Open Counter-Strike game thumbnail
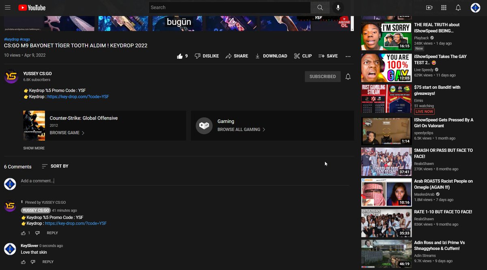The image size is (487, 270). (x=34, y=126)
